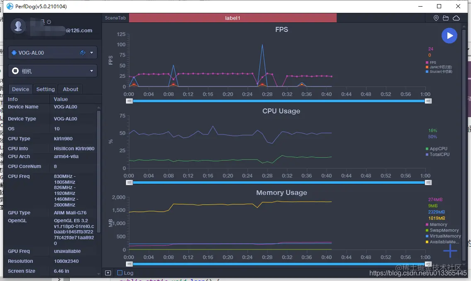
Task: Select the CPU Type kirin980 value
Action: [63, 139]
